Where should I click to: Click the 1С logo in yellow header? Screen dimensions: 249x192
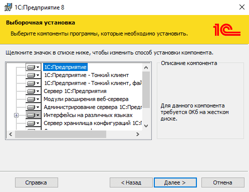tap(227, 30)
